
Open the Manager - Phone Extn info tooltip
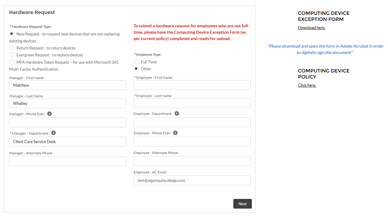click(x=50, y=114)
